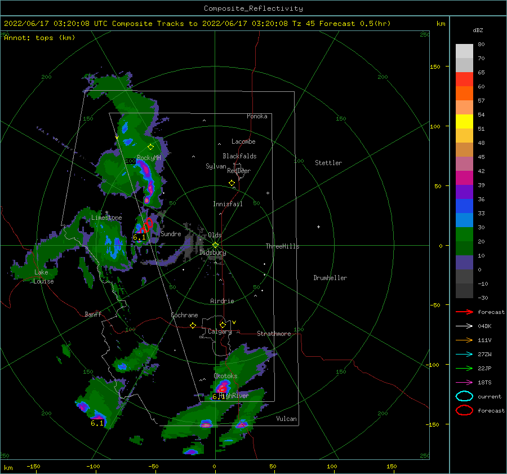Click the Limestone label

pos(106,218)
